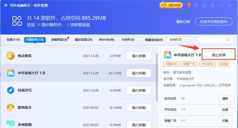Image resolution: width=238 pixels, height=128 pixels.
Task: Click install path c:\program files (x86) text
Action: (198, 85)
